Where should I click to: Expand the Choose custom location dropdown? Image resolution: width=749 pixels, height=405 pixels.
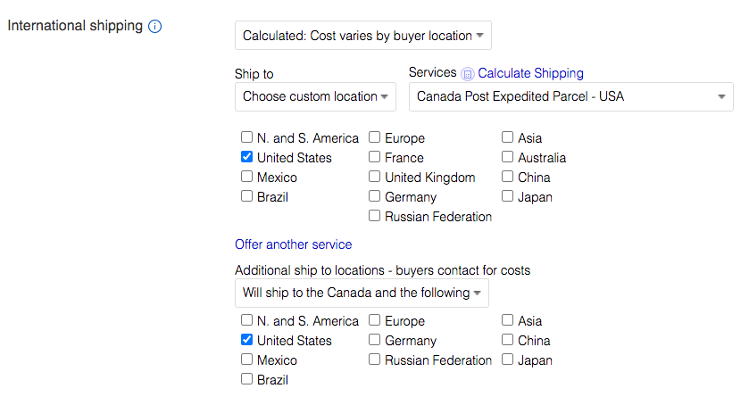[x=315, y=96]
